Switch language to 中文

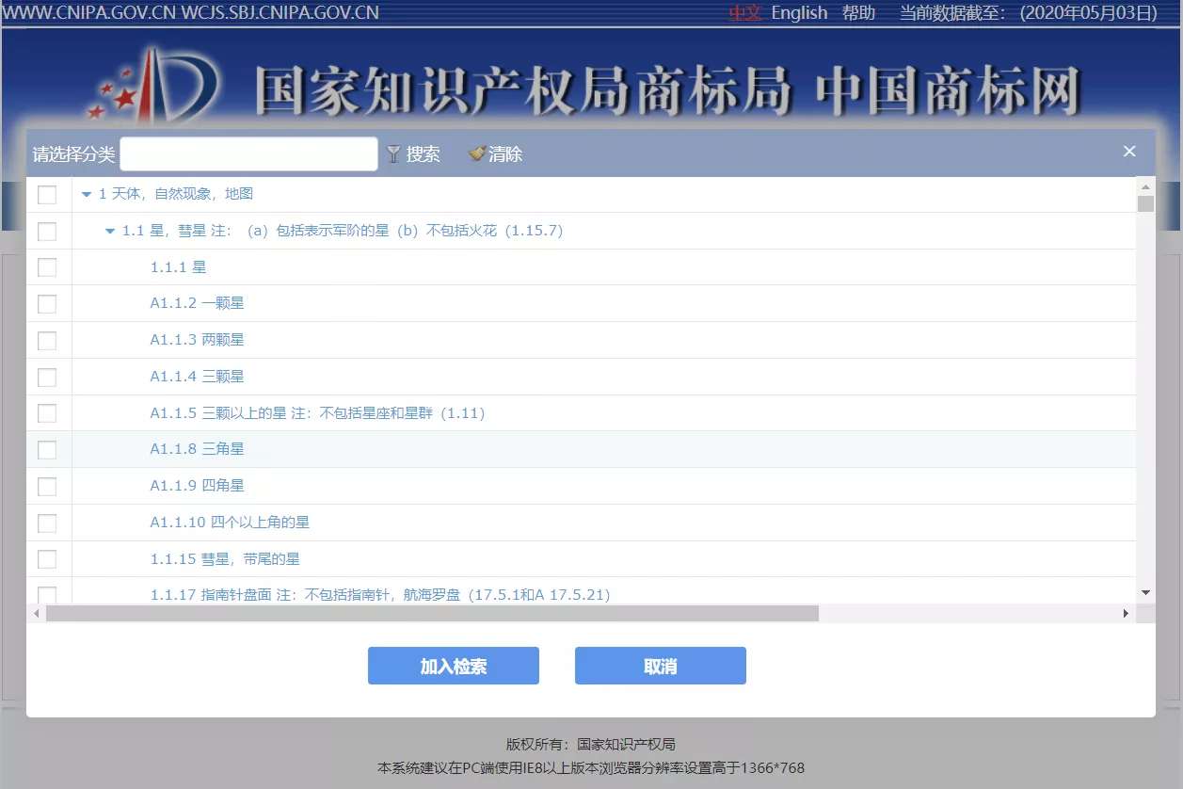744,13
